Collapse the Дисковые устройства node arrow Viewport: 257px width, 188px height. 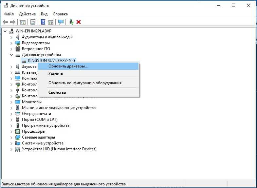tap(11, 55)
